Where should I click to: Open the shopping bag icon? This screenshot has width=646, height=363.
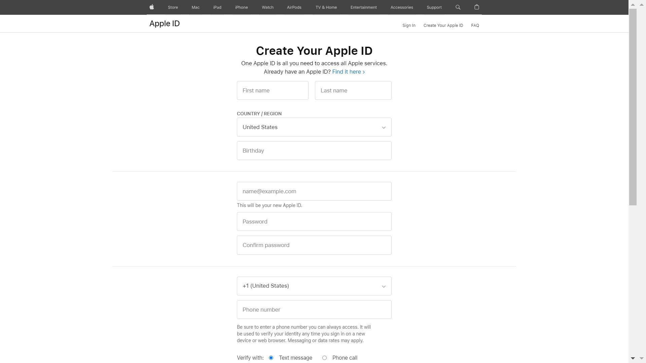(476, 7)
